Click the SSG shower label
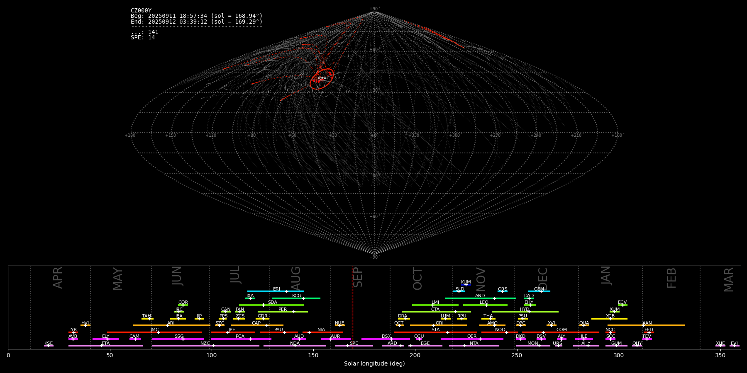 pyautogui.click(x=179, y=336)
